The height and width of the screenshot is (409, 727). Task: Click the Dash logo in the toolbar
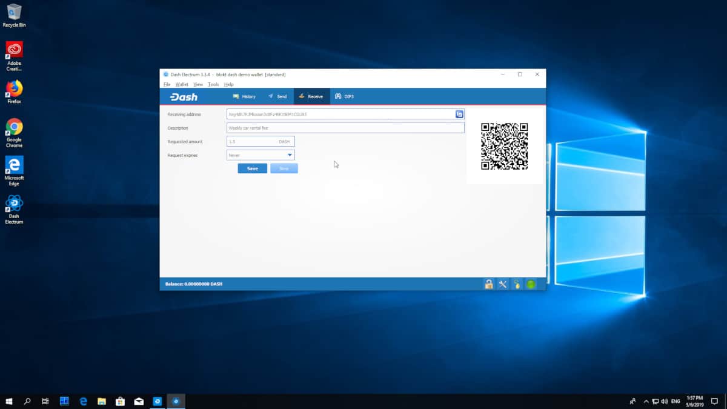pos(184,97)
